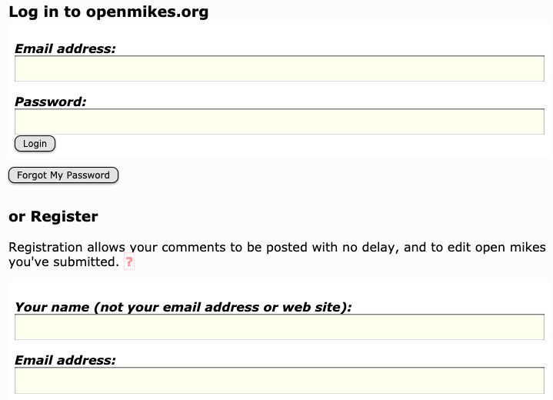Click the Log in to openmikes.org heading

point(108,12)
